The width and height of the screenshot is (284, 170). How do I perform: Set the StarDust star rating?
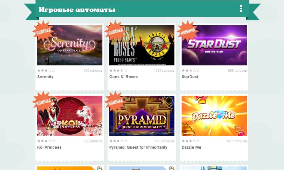point(191,71)
